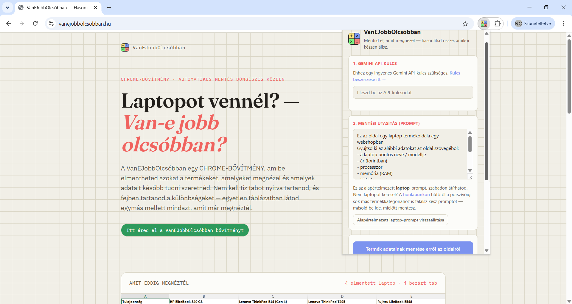
Task: Click the browser forward arrow
Action: tap(22, 24)
